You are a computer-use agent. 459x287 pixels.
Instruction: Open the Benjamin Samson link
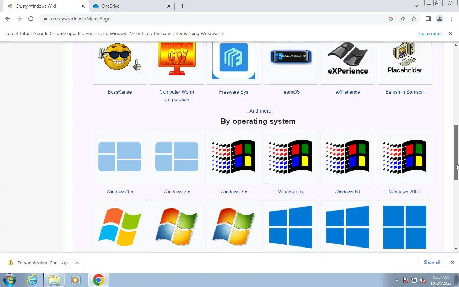click(405, 92)
